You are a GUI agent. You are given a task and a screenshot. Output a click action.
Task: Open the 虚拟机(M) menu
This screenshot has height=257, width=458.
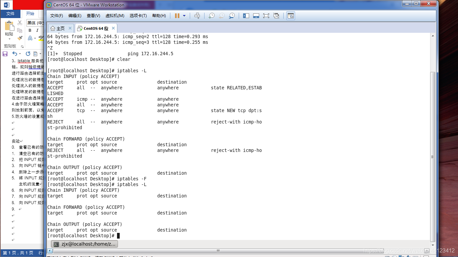pyautogui.click(x=115, y=16)
